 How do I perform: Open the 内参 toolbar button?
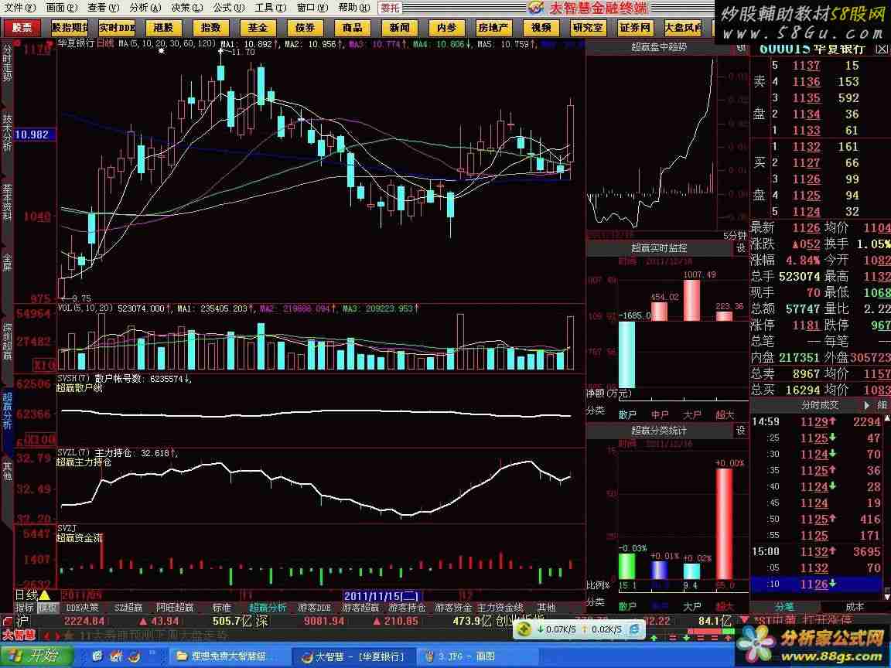point(446,27)
